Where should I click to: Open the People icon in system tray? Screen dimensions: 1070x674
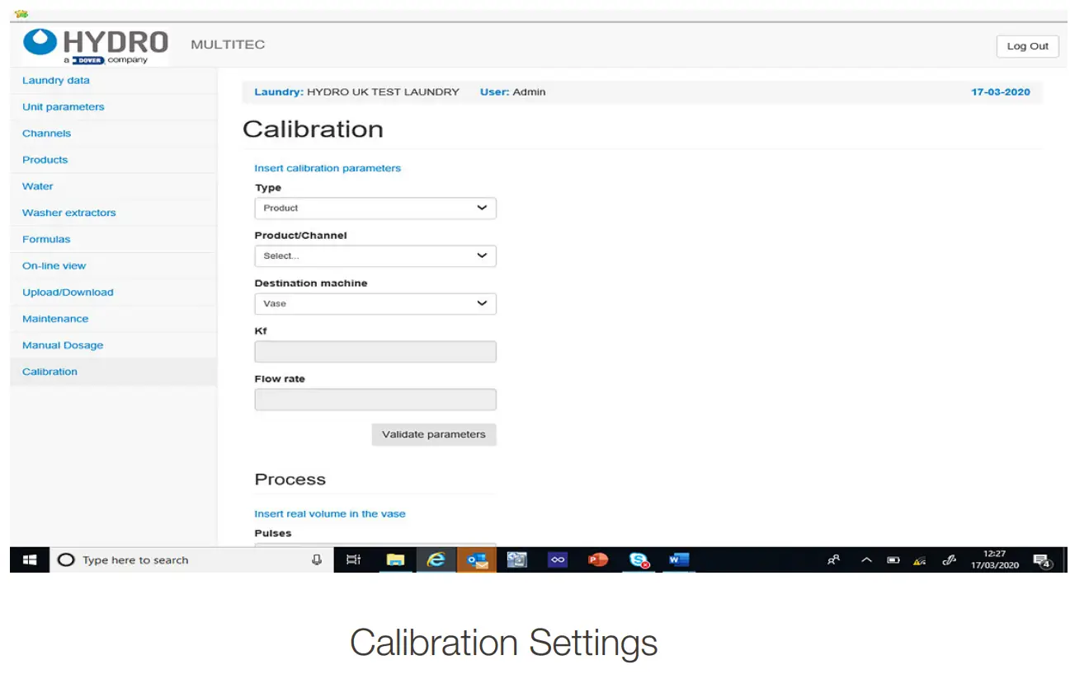pyautogui.click(x=834, y=559)
